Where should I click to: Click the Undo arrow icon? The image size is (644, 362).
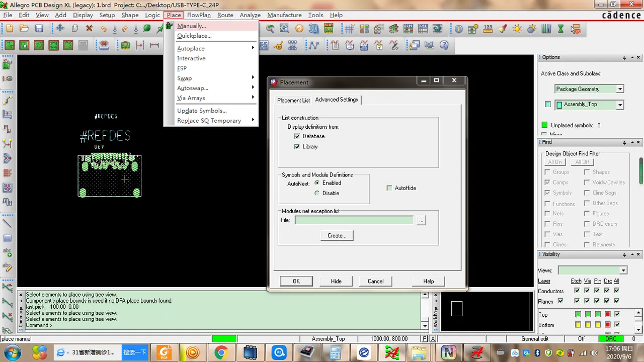(x=104, y=29)
